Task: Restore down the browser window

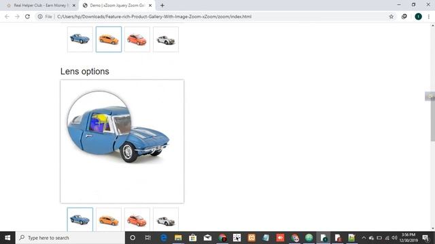Action: click(413, 5)
